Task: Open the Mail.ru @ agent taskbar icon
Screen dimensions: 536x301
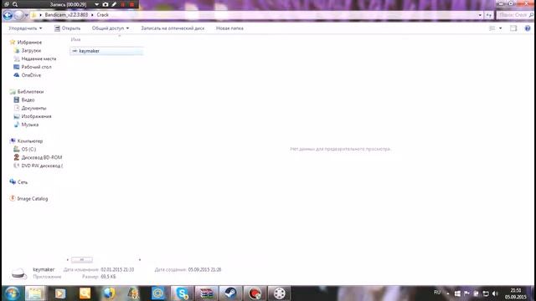Action: click(x=158, y=293)
